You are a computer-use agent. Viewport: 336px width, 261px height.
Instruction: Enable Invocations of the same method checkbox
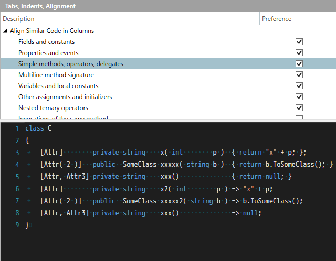tap(299, 117)
